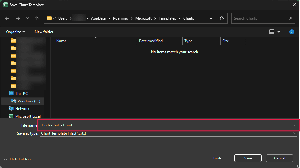Go back using the back arrow

(x=7, y=18)
